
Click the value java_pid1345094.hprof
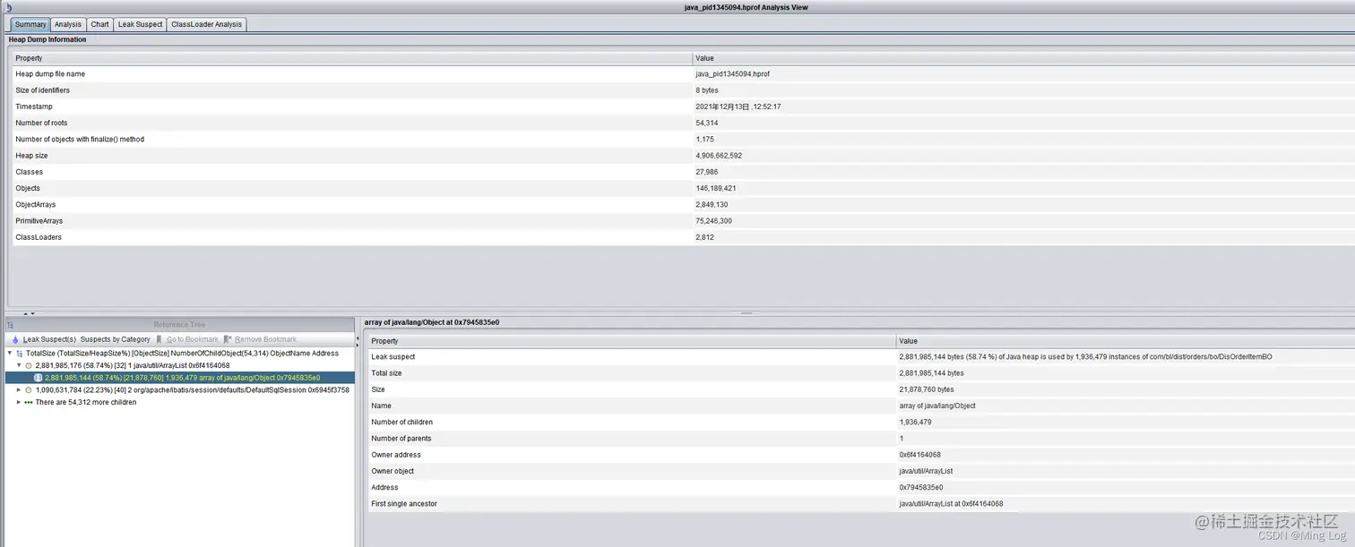tap(732, 74)
